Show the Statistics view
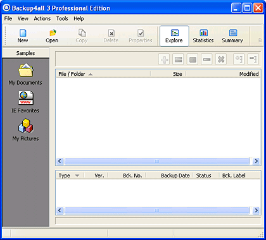 203,36
